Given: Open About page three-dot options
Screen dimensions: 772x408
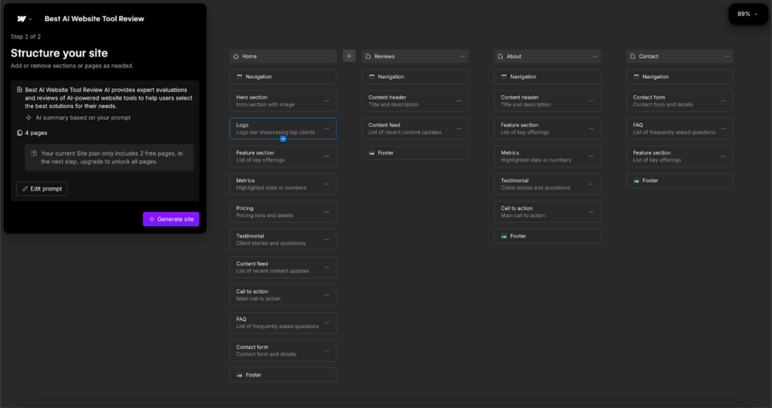Looking at the screenshot, I should (591, 57).
